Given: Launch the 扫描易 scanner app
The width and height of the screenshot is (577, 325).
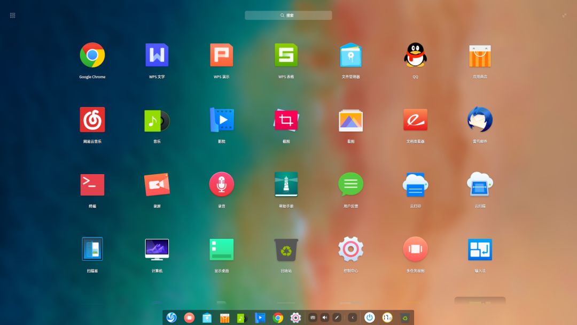Looking at the screenshot, I should tap(92, 249).
